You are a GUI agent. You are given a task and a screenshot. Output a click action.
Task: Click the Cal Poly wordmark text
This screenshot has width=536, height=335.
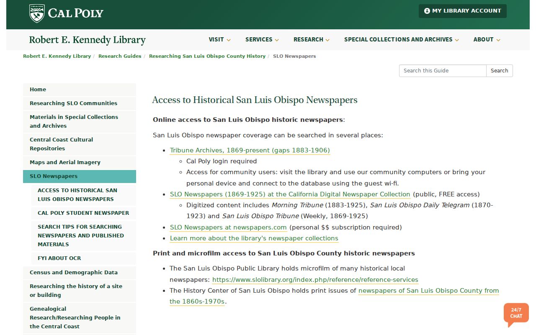(x=75, y=13)
